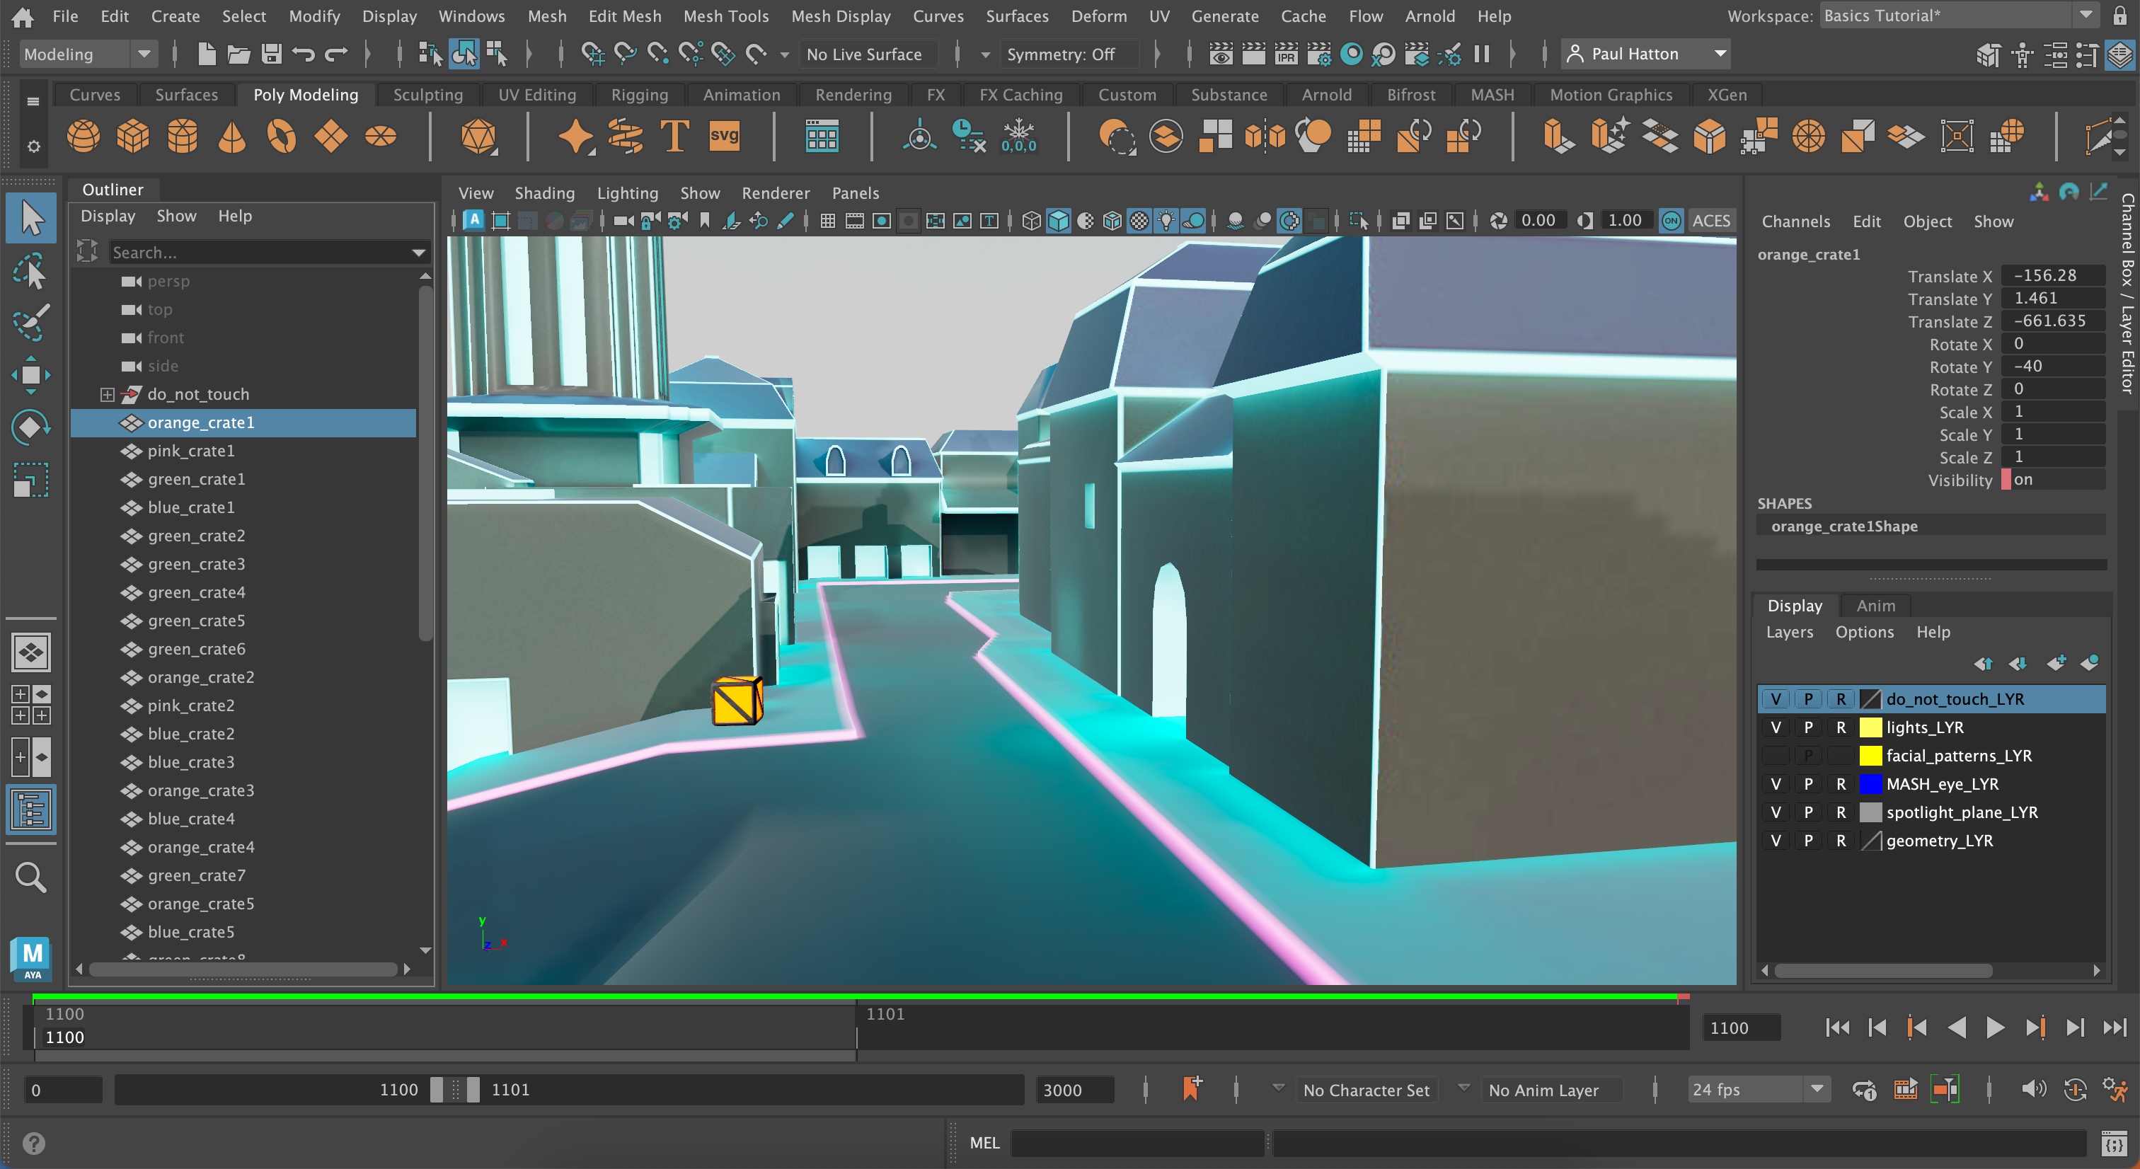Click the yellow color swatch on facial_patterns_LYR
This screenshot has height=1169, width=2140.
pos(1871,755)
